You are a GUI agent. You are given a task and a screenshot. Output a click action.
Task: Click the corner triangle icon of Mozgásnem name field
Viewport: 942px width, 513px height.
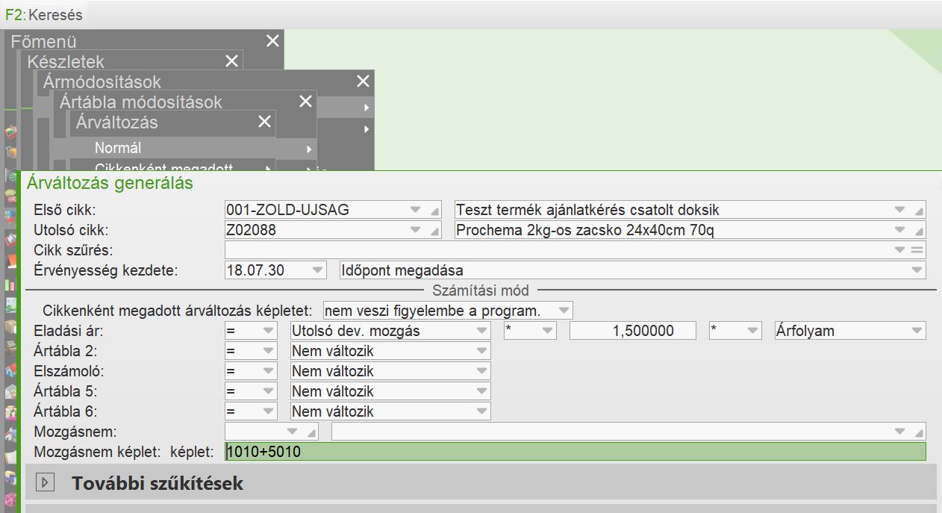pos(919,434)
